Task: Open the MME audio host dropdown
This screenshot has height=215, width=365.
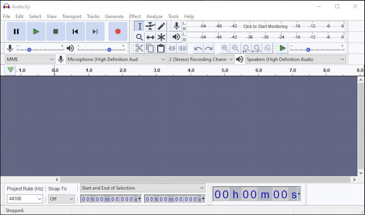Action: [x=30, y=59]
